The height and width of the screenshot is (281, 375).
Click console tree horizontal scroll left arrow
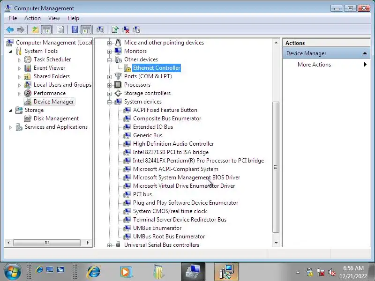click(x=8, y=243)
